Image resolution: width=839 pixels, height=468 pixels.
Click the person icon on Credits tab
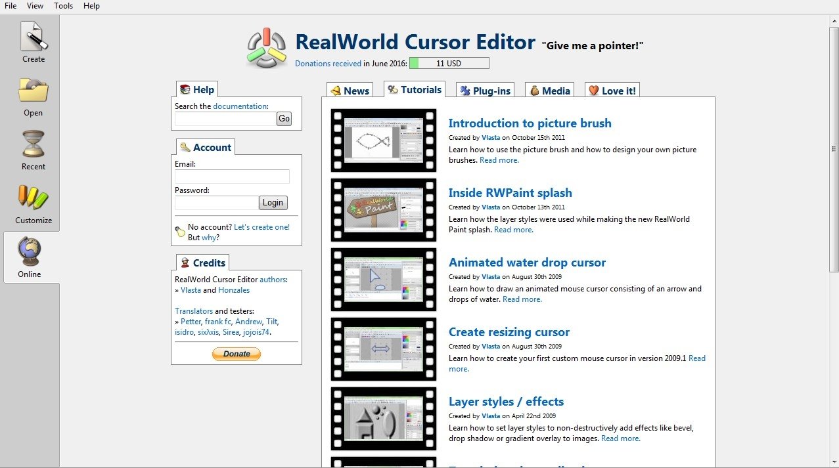tap(185, 263)
